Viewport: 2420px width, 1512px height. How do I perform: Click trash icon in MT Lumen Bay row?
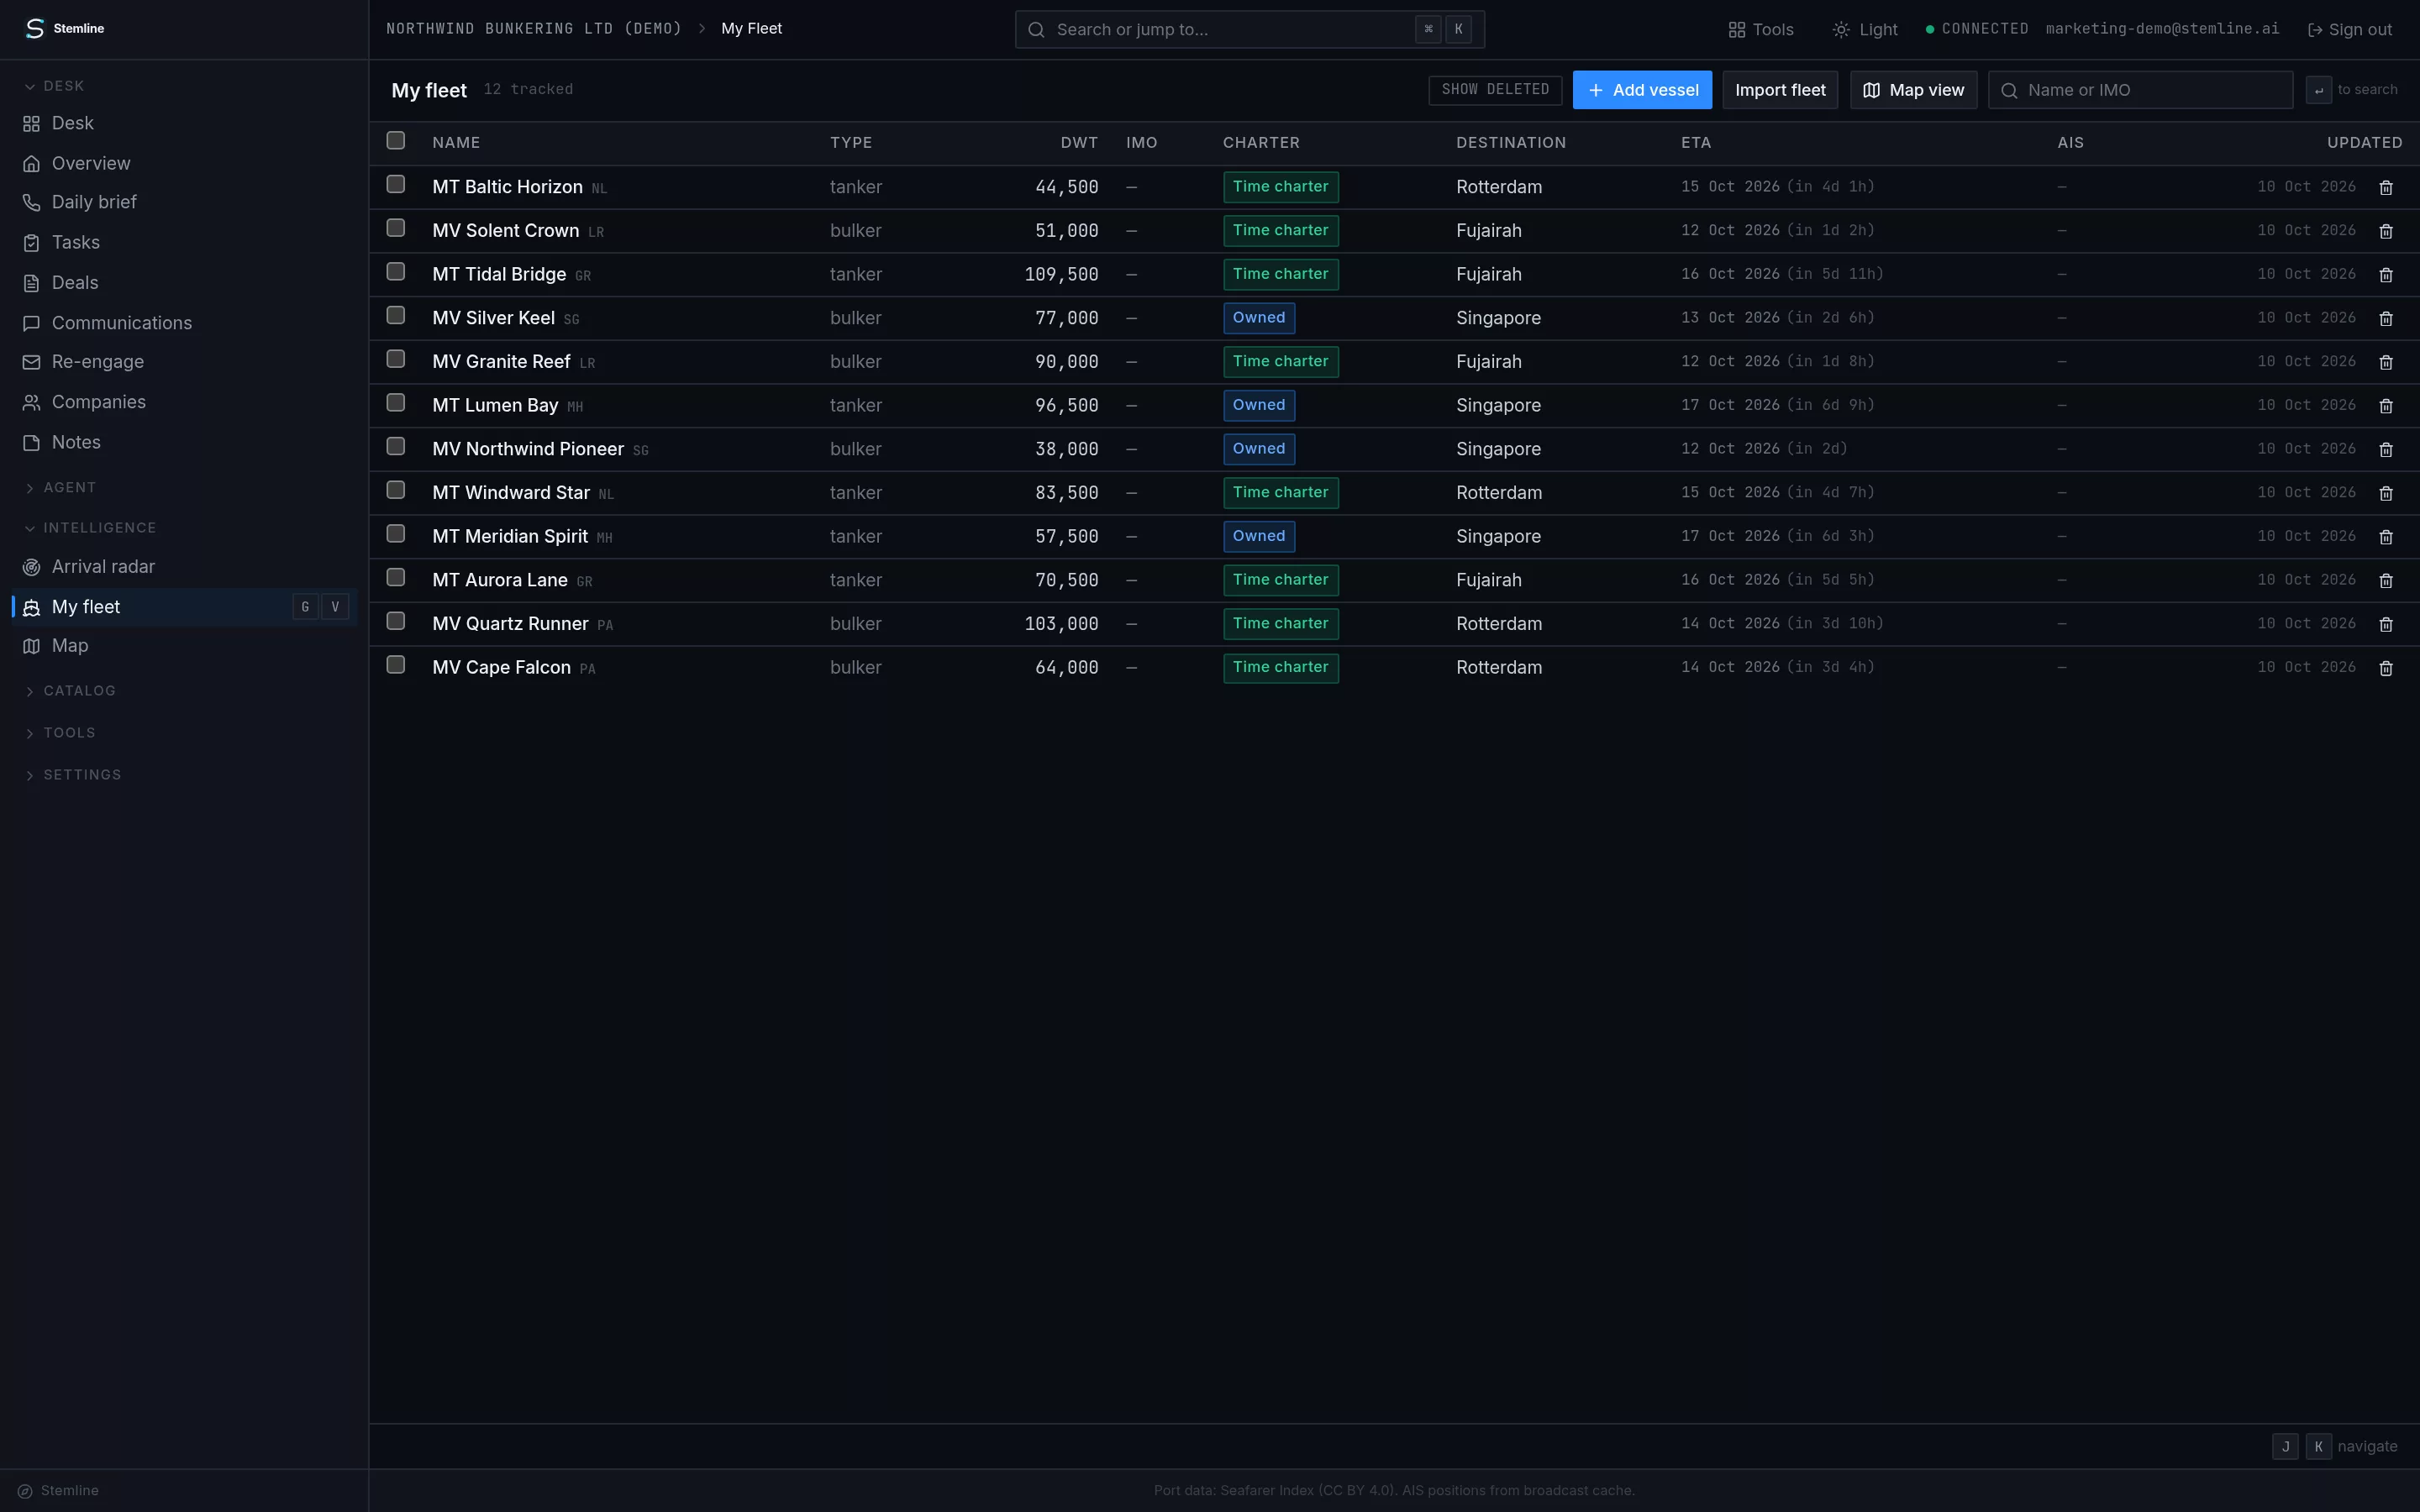(x=2385, y=406)
